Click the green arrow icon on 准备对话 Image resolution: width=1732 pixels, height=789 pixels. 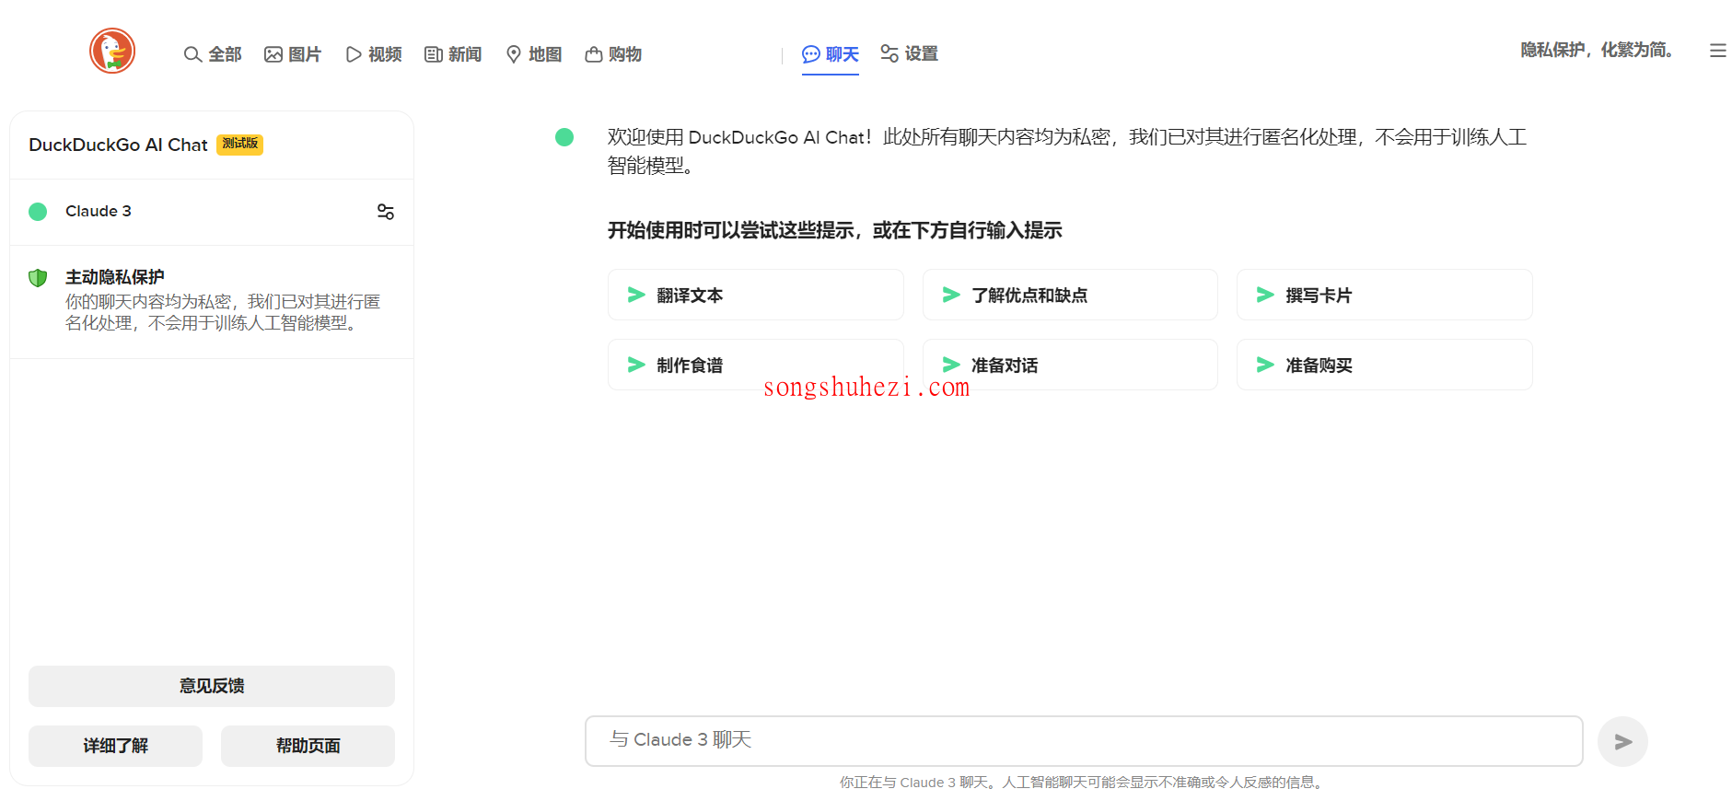tap(951, 365)
